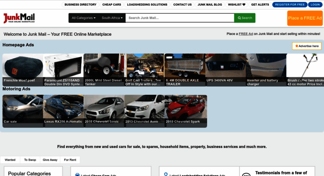Viewport: 324px width, 176px height.
Task: Open 2000L Mild Steel Diesel Tanker ad
Action: (104, 70)
